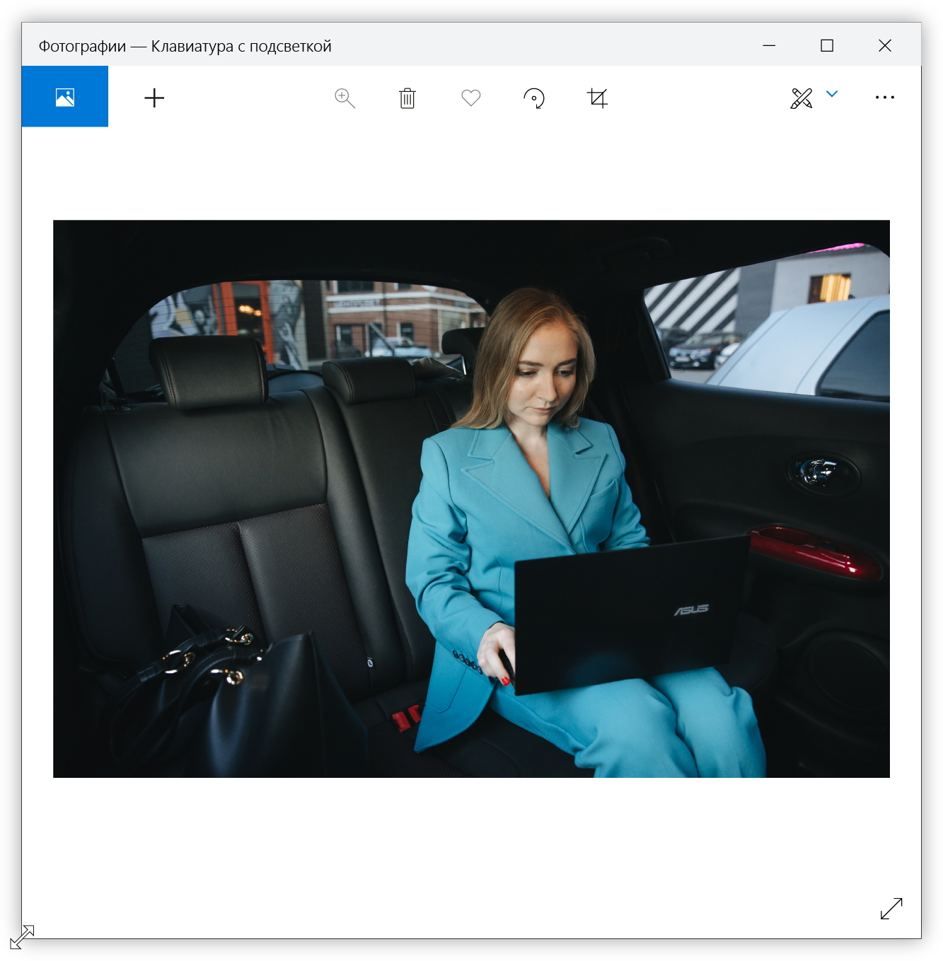
Task: Delete photo with the trash icon
Action: (x=407, y=98)
